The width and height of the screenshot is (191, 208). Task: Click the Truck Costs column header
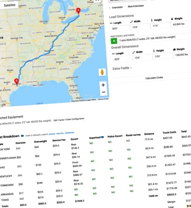point(169,132)
